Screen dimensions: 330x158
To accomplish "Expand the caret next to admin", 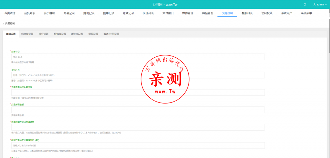I will coord(326,5).
